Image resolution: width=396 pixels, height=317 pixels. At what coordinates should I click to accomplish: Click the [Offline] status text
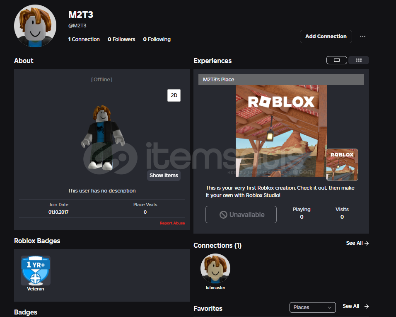pos(102,79)
